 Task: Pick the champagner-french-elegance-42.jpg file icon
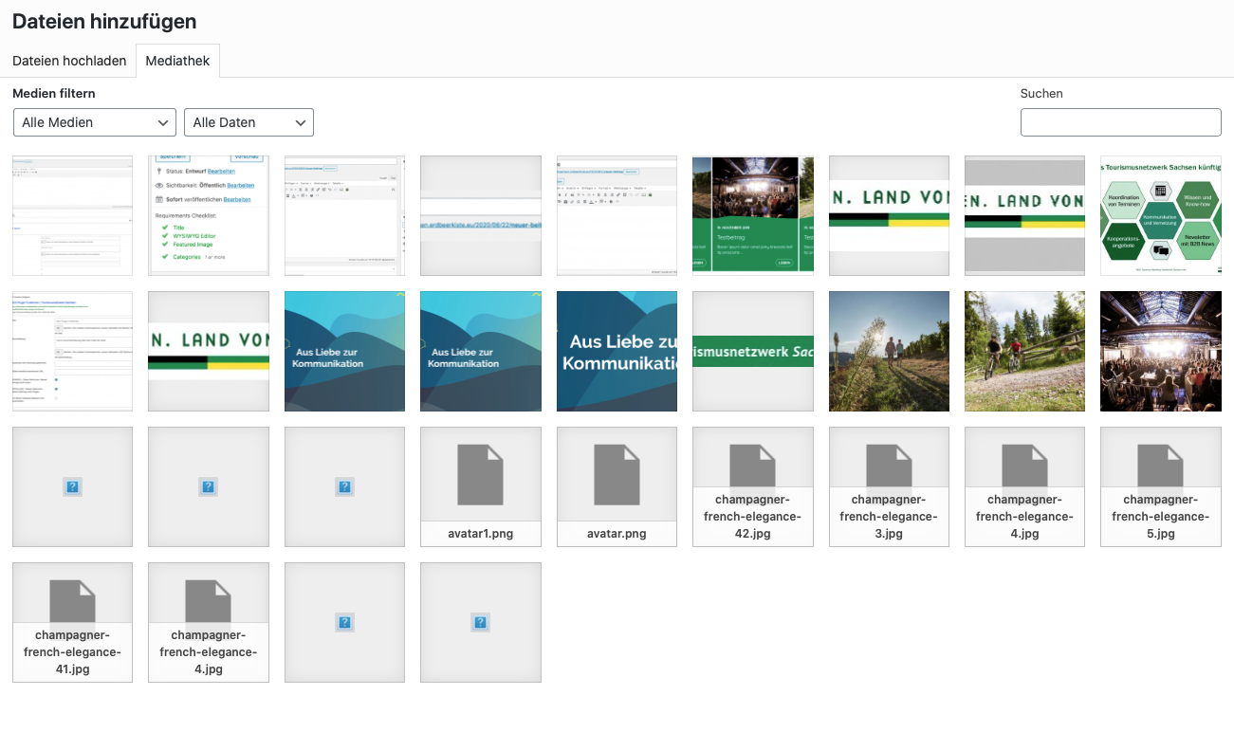[x=753, y=486]
